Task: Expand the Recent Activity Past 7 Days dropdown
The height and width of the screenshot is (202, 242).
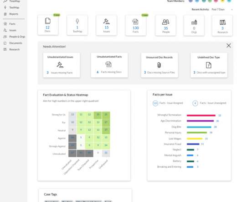Action: point(222,10)
